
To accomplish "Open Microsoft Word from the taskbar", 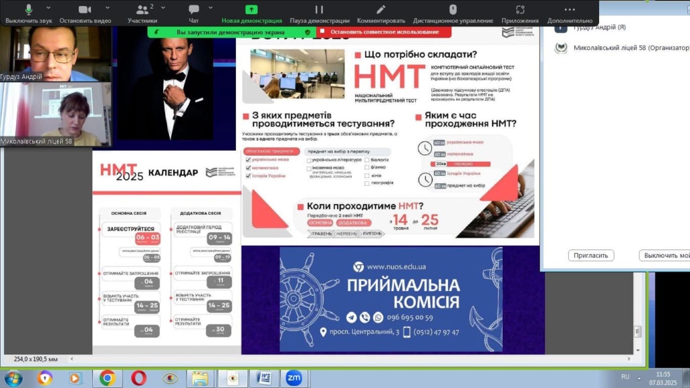I will (264, 379).
